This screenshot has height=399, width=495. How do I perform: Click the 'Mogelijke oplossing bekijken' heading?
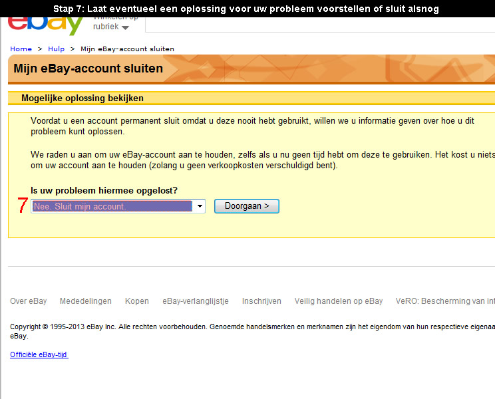pos(82,98)
